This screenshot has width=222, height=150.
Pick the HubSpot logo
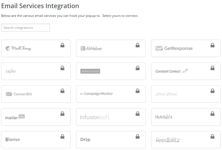click(x=164, y=117)
